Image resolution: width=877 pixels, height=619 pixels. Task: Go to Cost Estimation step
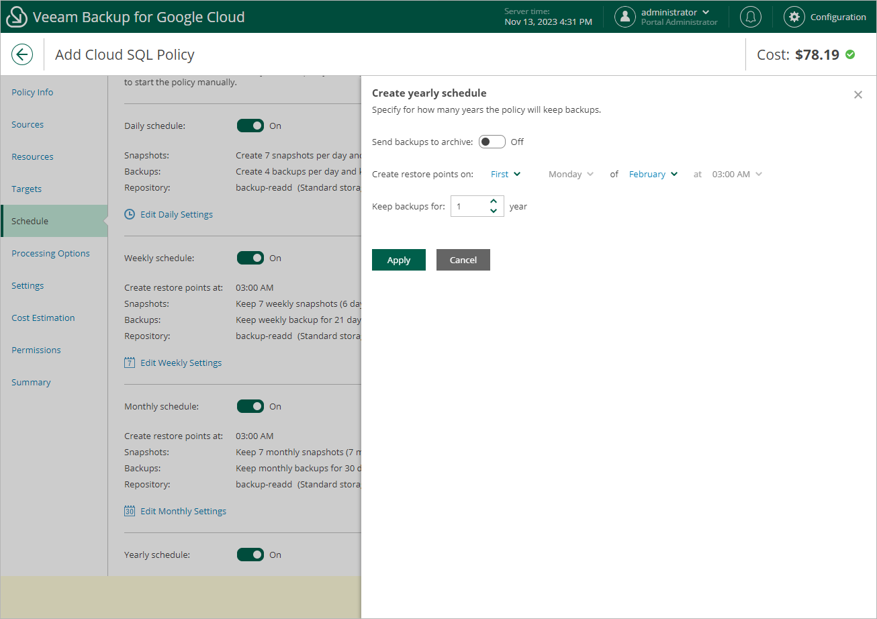tap(43, 318)
